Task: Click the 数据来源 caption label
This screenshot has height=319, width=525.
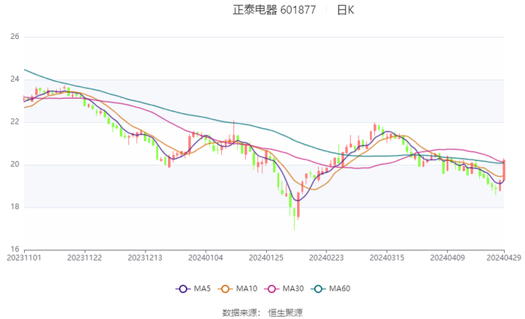Action: coord(240,312)
